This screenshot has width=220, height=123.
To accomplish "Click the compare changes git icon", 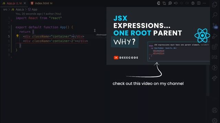I will click(x=164, y=3).
